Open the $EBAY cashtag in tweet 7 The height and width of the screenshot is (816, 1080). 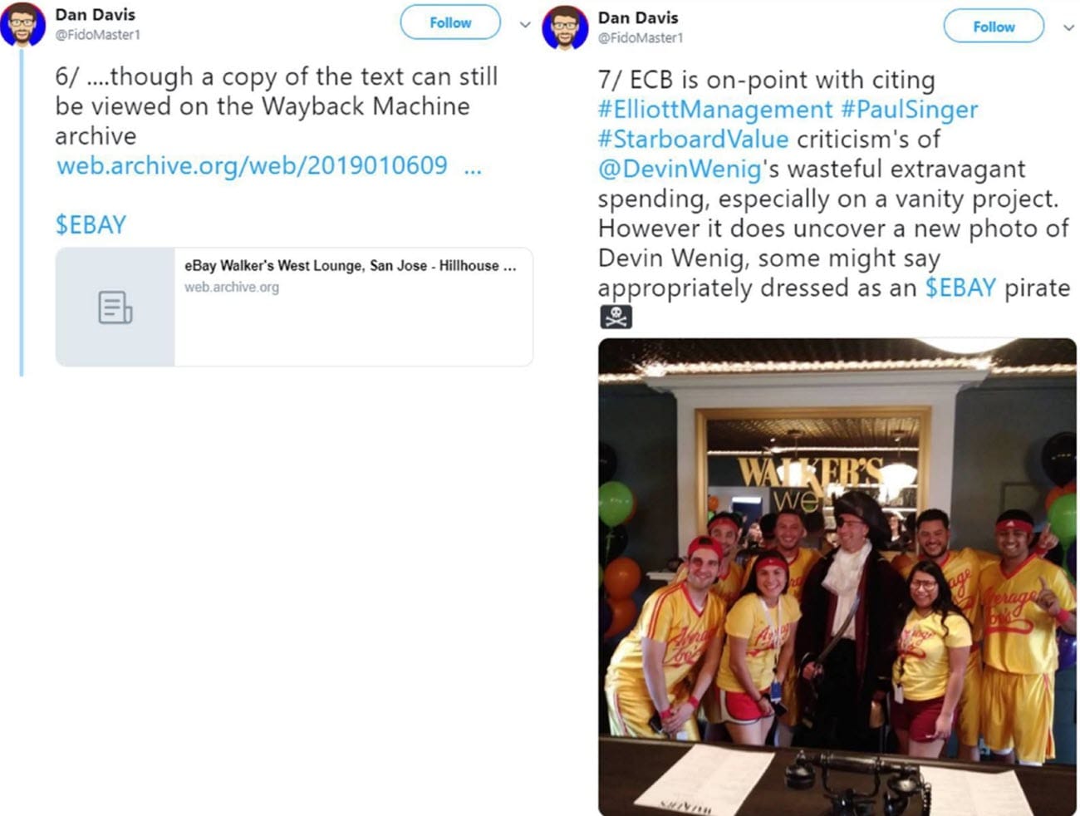click(960, 288)
